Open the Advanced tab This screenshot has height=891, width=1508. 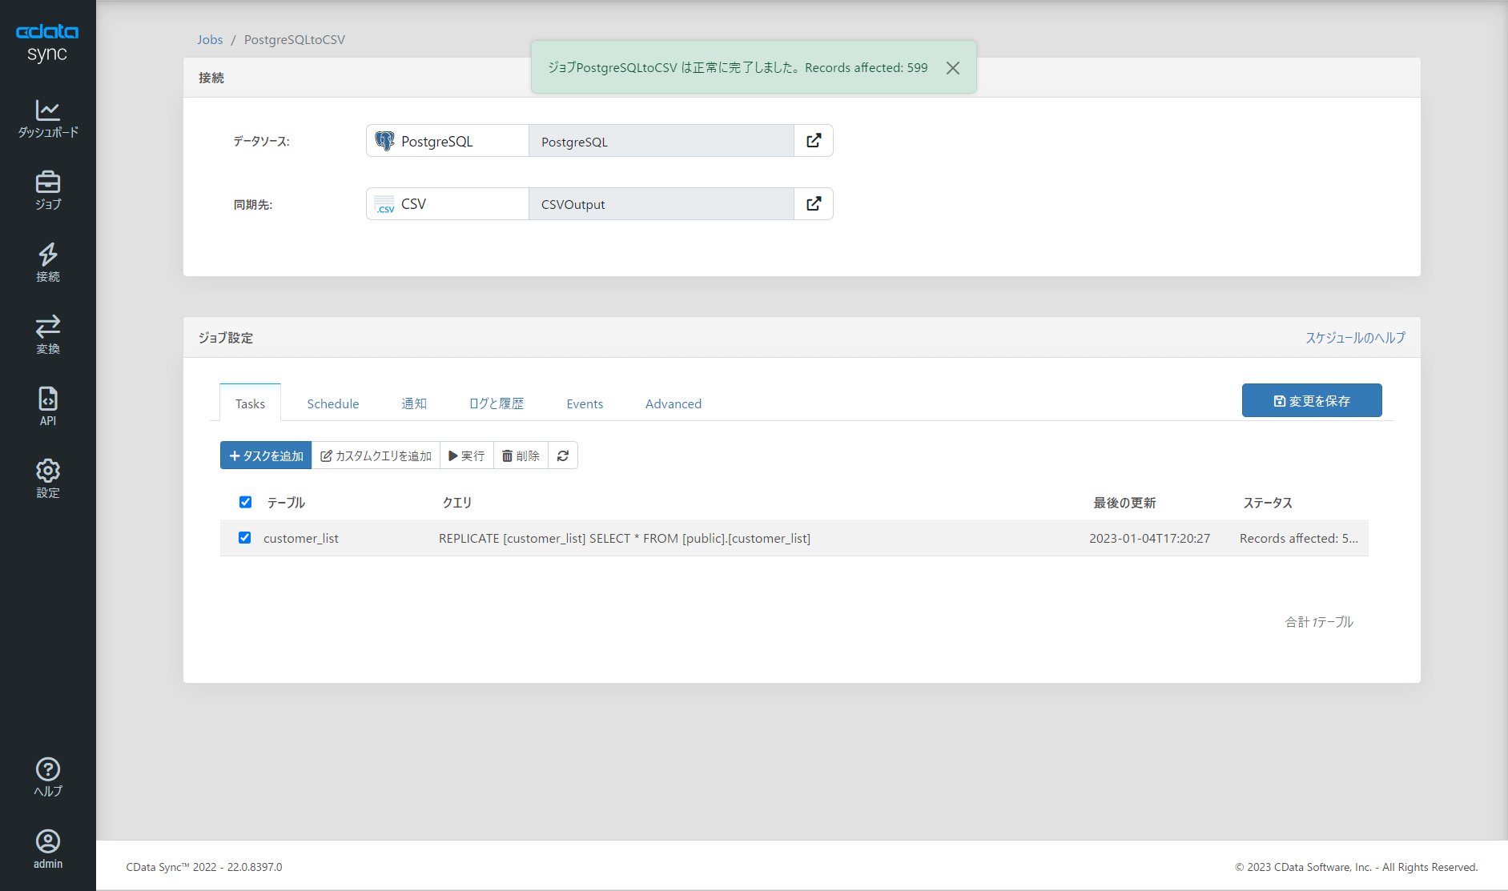click(674, 403)
